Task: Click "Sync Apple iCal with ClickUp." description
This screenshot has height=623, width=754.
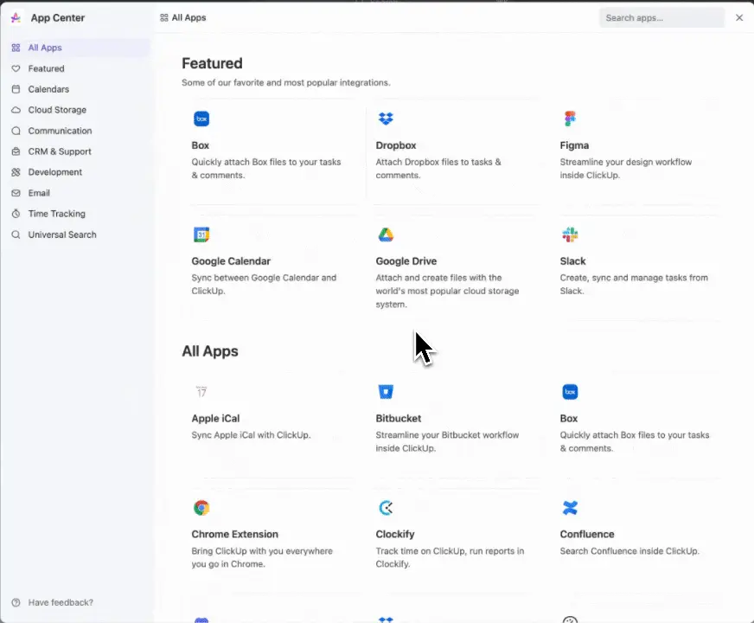Action: (251, 435)
